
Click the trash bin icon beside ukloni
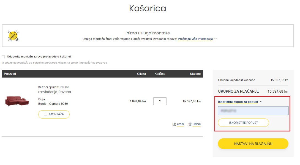[x=190, y=124]
